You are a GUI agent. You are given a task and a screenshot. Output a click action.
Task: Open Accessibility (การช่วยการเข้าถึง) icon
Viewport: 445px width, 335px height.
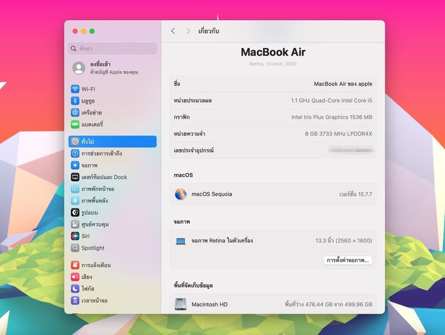pos(75,154)
